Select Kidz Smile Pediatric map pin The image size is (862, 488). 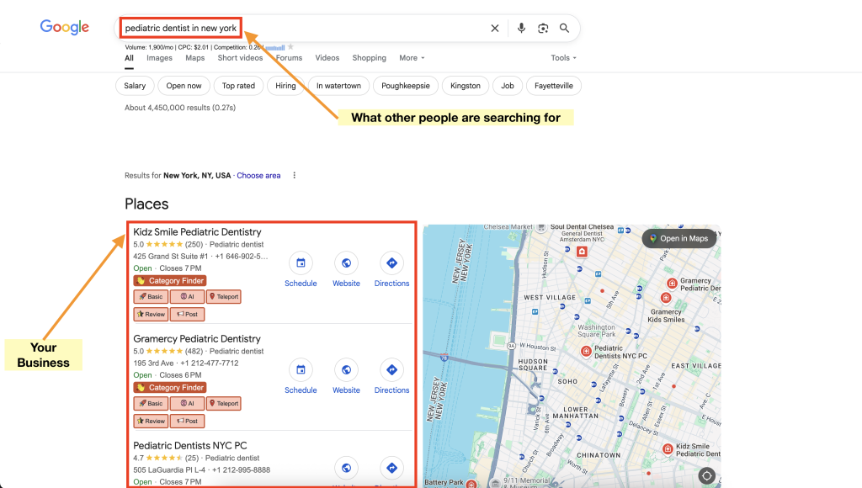(x=668, y=449)
